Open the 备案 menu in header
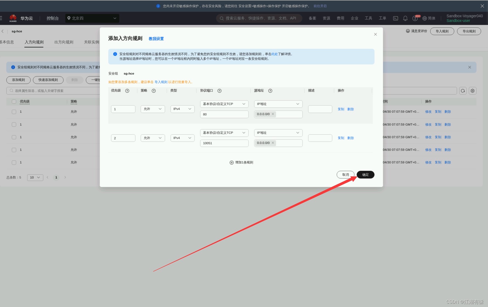This screenshot has height=307, width=488. [312, 18]
